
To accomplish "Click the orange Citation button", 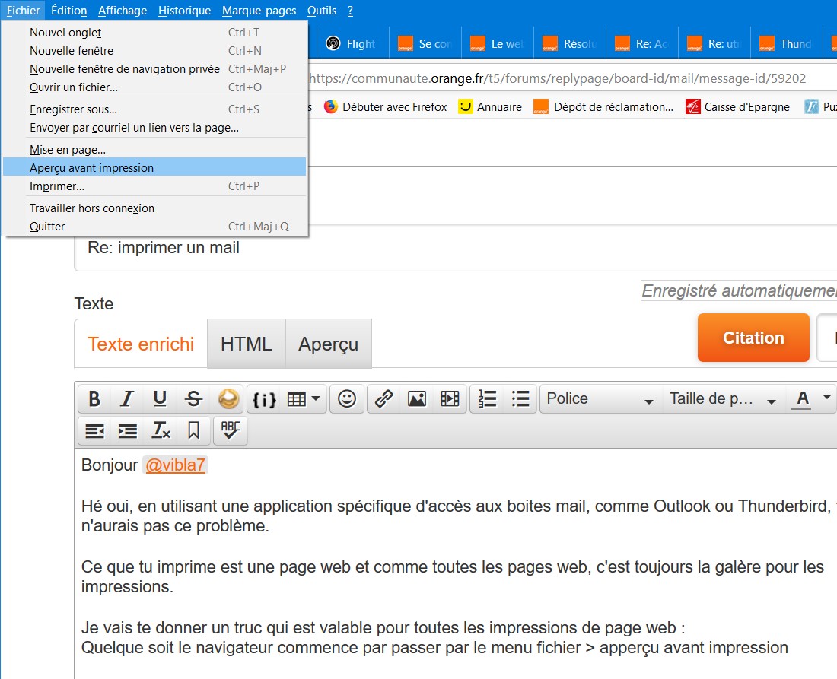I will (753, 338).
